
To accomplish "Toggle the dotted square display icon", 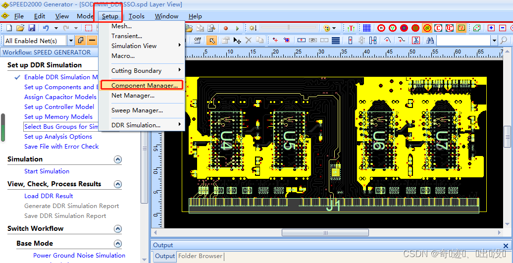I will (x=461, y=28).
